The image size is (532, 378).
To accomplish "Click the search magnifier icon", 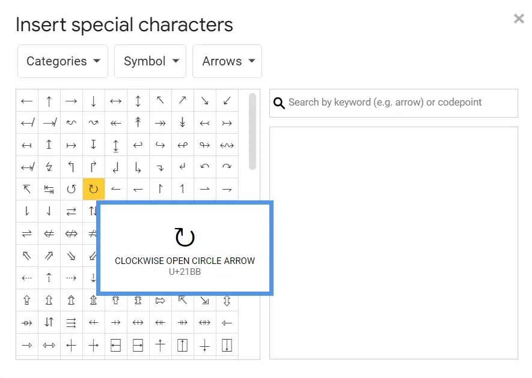I will coord(278,103).
